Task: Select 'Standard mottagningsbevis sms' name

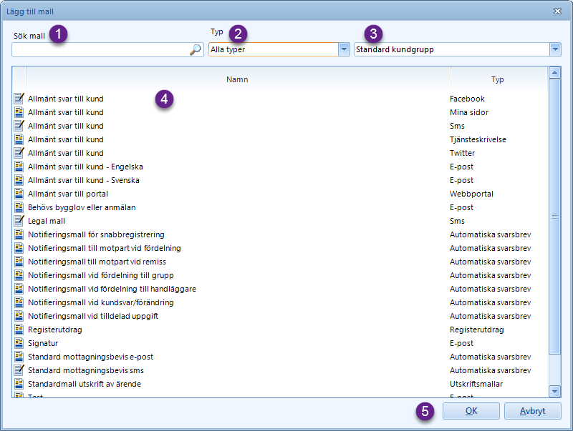Action: 86,370
